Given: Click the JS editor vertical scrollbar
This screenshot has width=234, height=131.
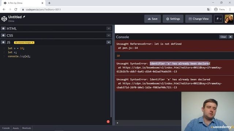Looking at the screenshot, I should coord(111,82).
